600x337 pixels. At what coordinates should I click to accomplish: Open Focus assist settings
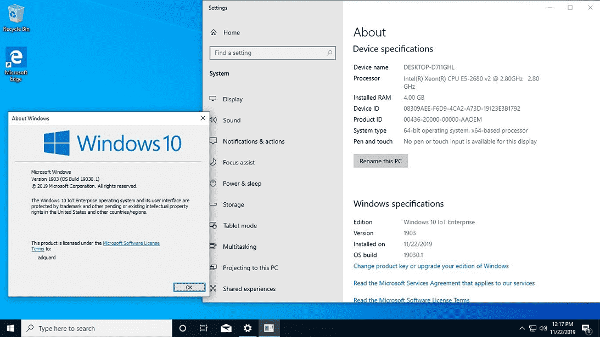239,162
